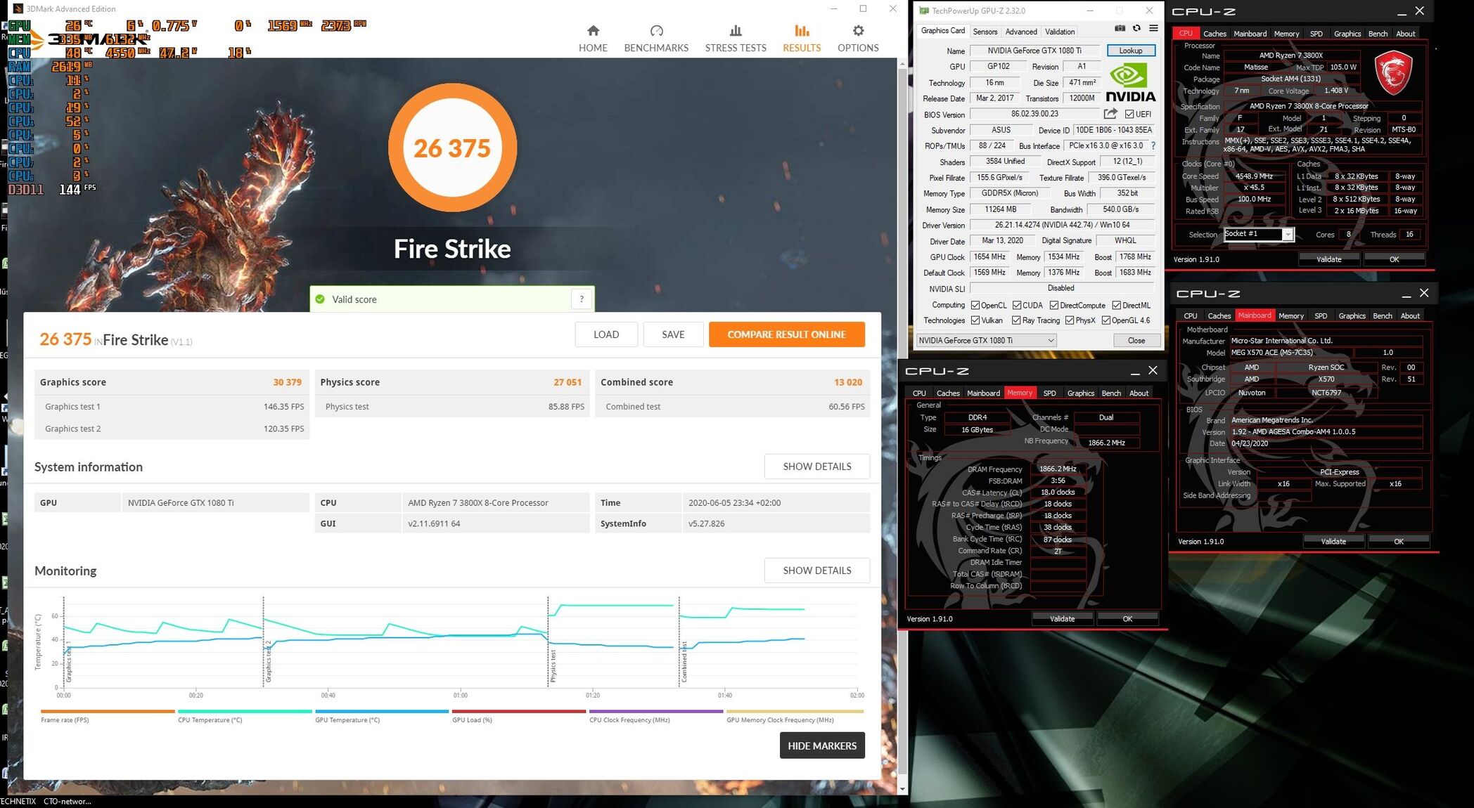
Task: Click the CPU Temperature teal legend bar
Action: [x=245, y=712]
